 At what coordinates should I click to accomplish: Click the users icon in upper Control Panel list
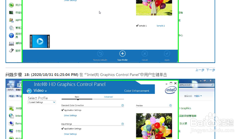tap(11, 20)
